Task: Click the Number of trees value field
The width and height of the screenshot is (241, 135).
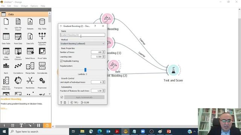Action: pyautogui.click(x=97, y=52)
